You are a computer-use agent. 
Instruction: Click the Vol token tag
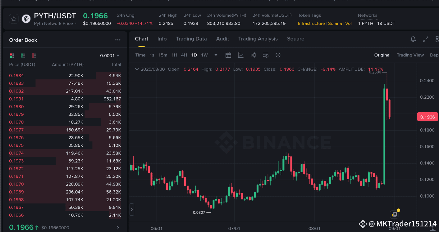(x=349, y=24)
